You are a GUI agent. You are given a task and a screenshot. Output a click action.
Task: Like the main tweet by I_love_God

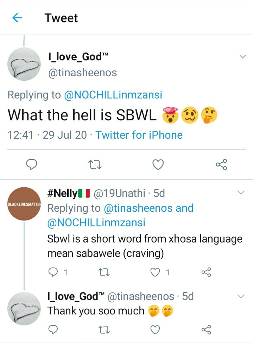pos(158,165)
